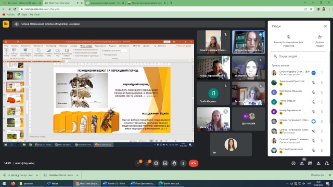Expand options for first download file
Image resolution: width=333 pixels, height=187 pixels.
(37, 176)
